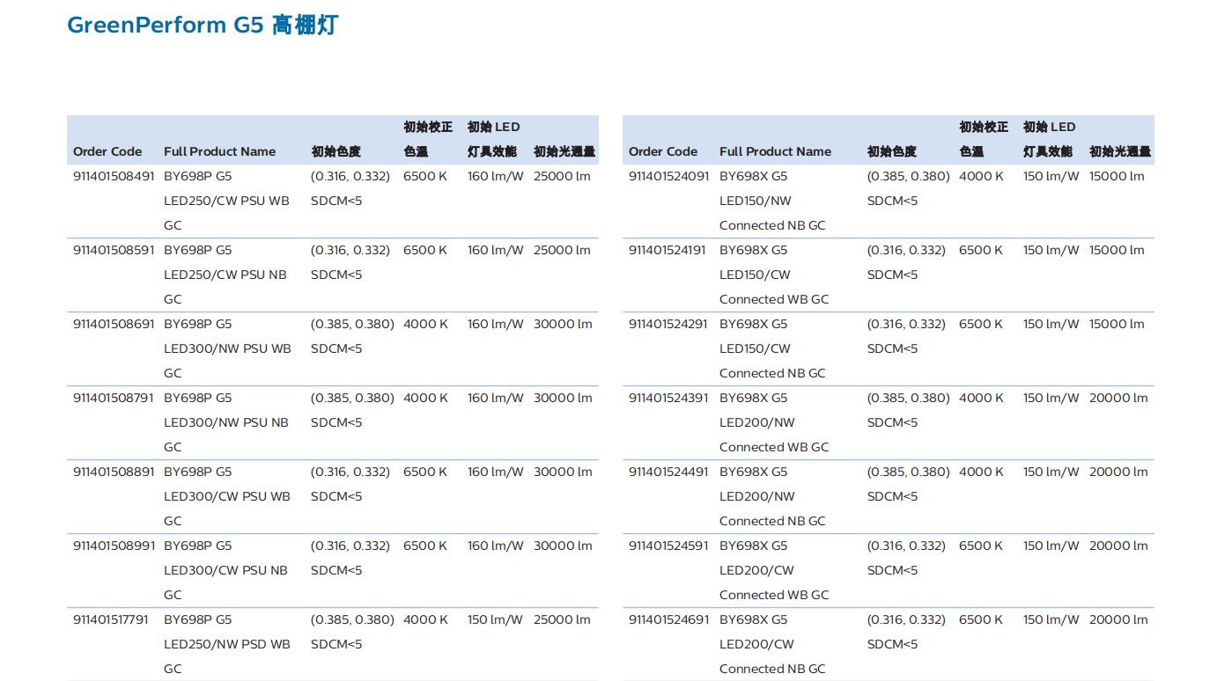Select order code 911401517791
1217x681 pixels.
point(111,619)
